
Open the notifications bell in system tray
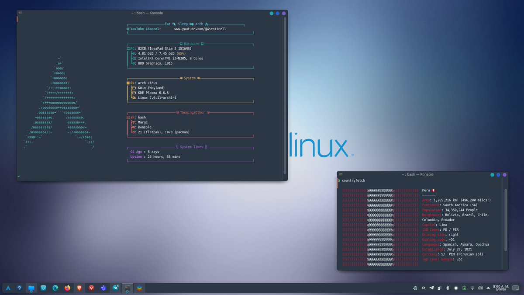tap(414, 288)
